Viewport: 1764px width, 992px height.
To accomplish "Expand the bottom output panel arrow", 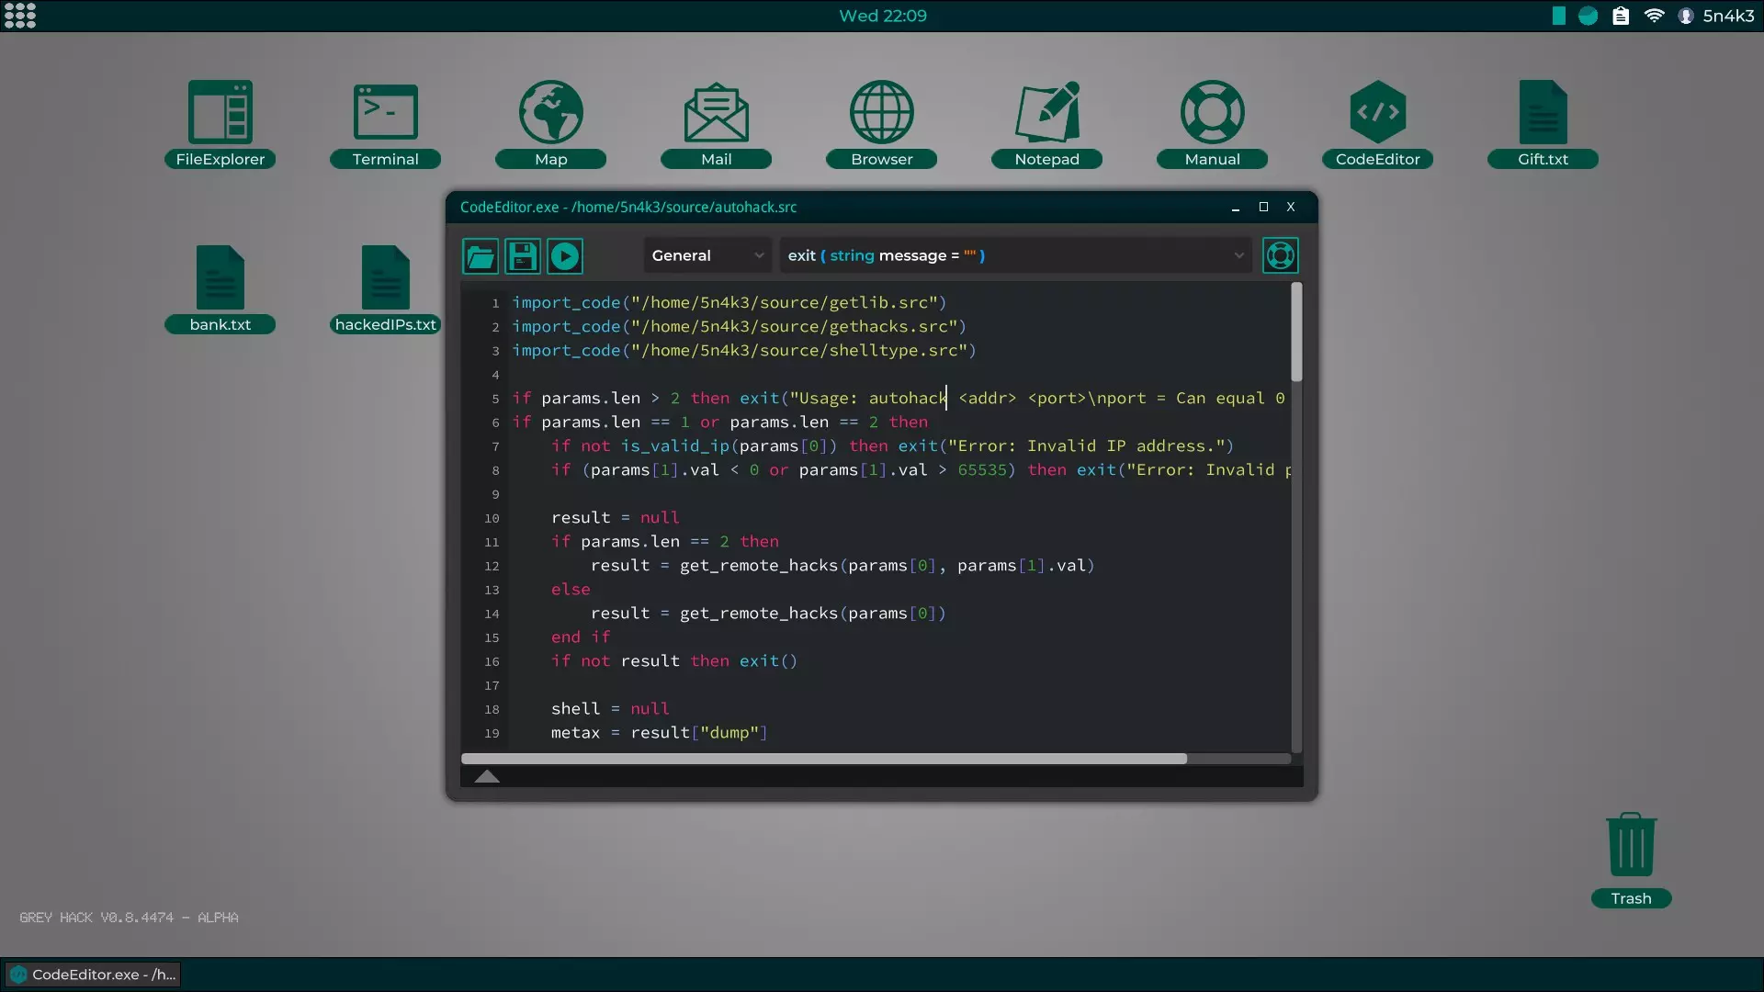I will [487, 777].
